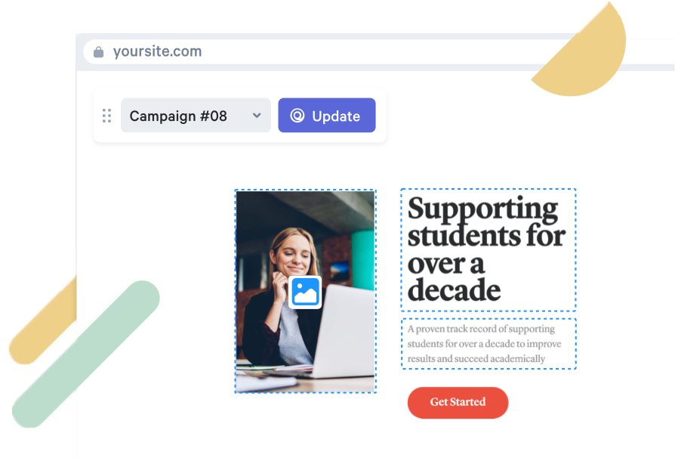Screen dimensions: 675x458
Task: Click the woman's face in the photo
Action: [293, 254]
